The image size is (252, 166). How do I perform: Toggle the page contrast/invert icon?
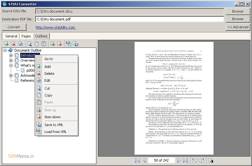click(x=211, y=160)
